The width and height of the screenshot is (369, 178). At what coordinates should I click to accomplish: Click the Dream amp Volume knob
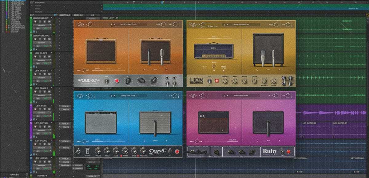coord(98,150)
